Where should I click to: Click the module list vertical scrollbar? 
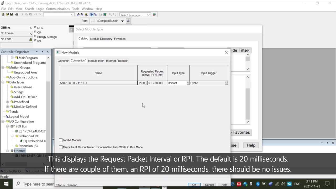coord(248,99)
